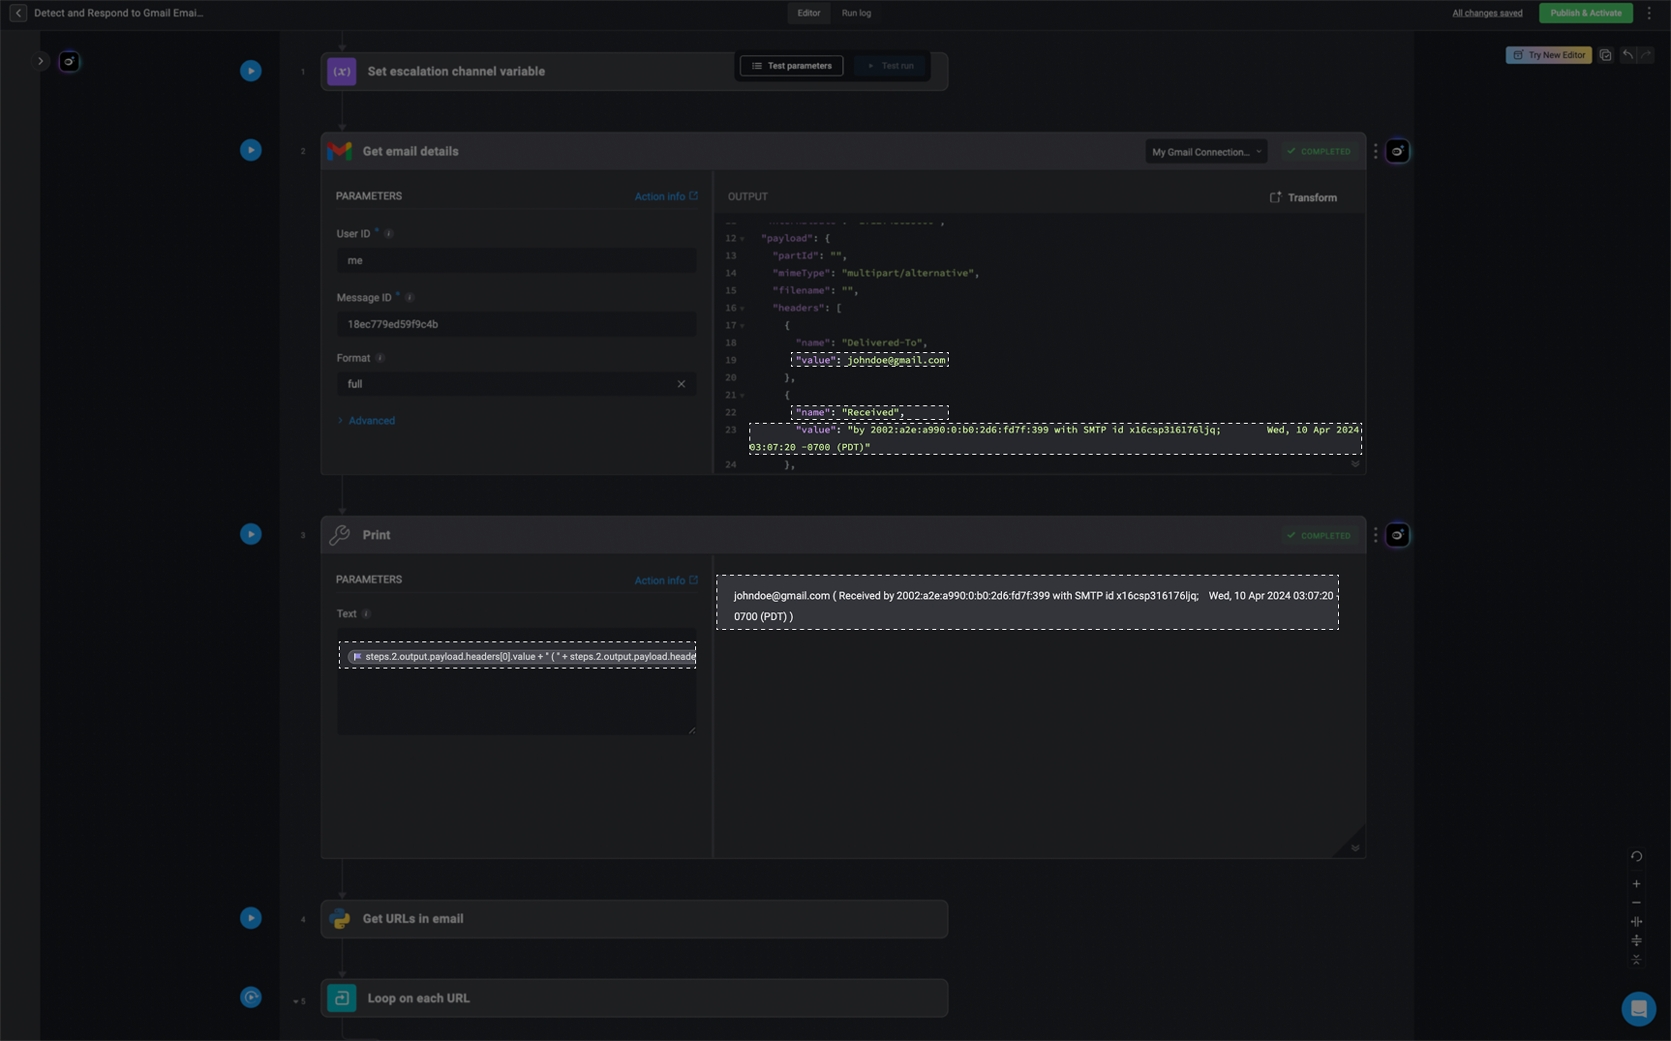Show info for the Message ID parameter
The height and width of the screenshot is (1041, 1671).
(410, 298)
